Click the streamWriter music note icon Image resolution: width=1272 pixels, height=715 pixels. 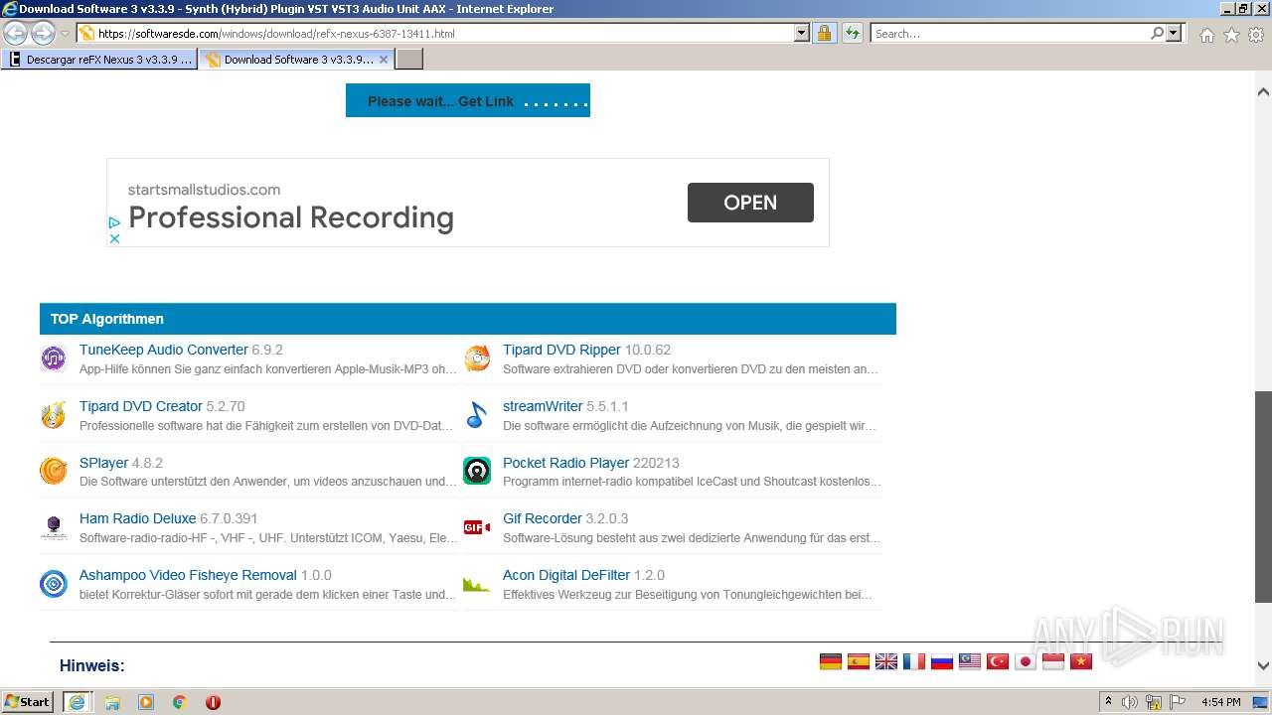477,415
